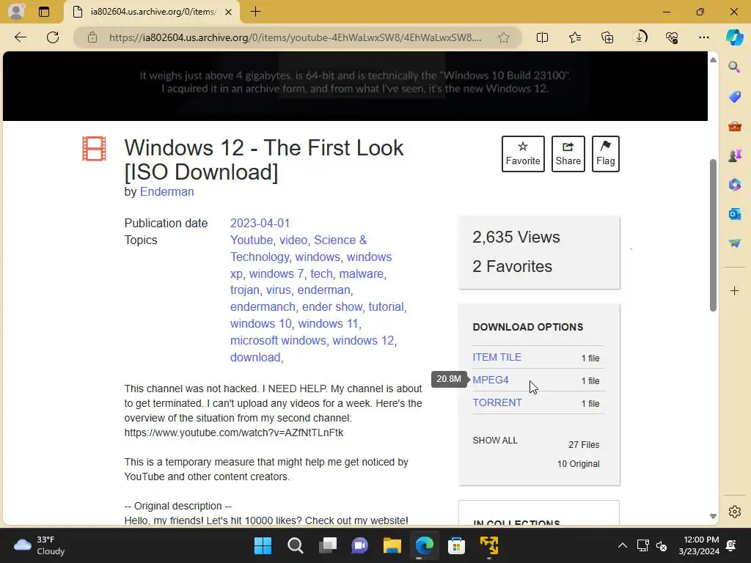Open sidebar Games chess icon

tap(734, 155)
